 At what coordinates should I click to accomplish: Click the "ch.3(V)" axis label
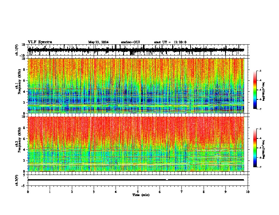(x=17, y=180)
